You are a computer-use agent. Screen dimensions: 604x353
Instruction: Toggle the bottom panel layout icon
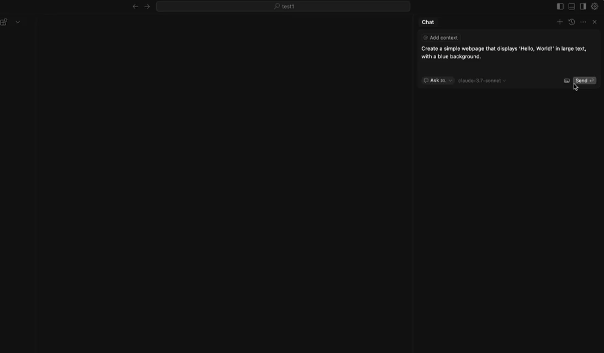pyautogui.click(x=571, y=7)
